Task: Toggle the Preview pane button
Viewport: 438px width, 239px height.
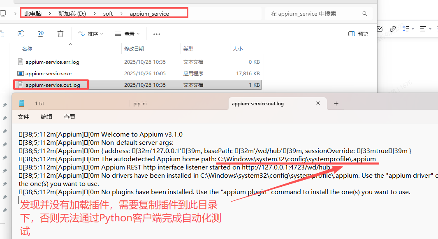Action: (358, 34)
